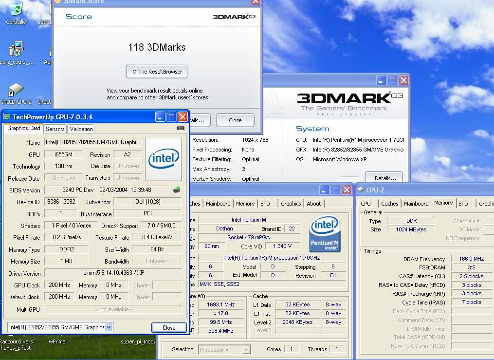The height and width of the screenshot is (360, 494).
Task: Click the BIOS save chip icon in GPU-Z
Action: [x=177, y=190]
